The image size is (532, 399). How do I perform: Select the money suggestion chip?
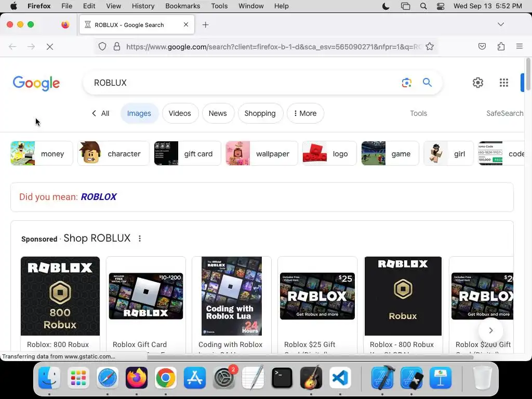click(x=42, y=153)
